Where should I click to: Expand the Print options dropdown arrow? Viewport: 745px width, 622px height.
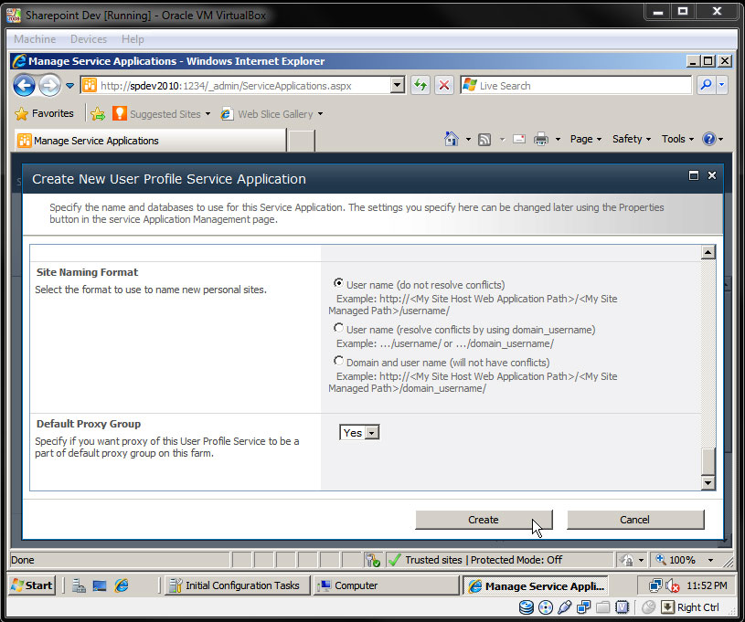coord(558,139)
